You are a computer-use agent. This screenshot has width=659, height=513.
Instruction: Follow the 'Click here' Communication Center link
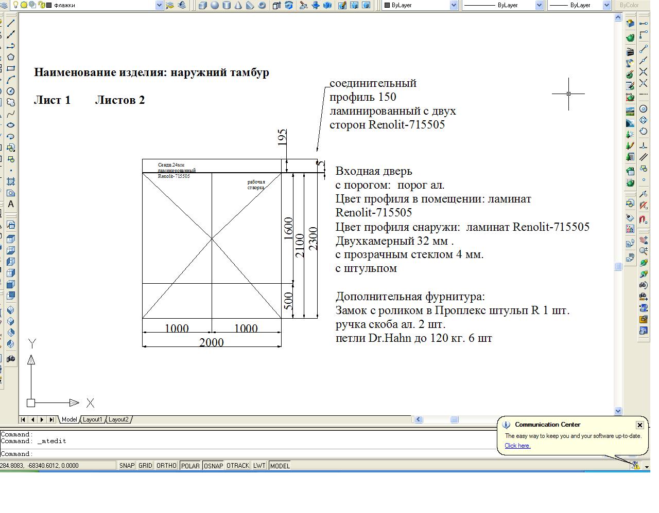(517, 446)
